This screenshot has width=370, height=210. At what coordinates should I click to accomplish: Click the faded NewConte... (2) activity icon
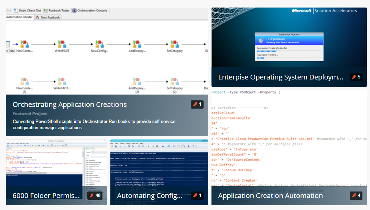[x=24, y=82]
